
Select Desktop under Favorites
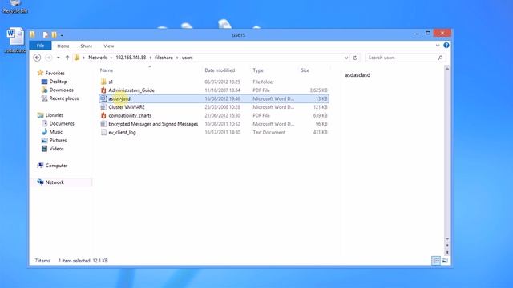coord(58,82)
